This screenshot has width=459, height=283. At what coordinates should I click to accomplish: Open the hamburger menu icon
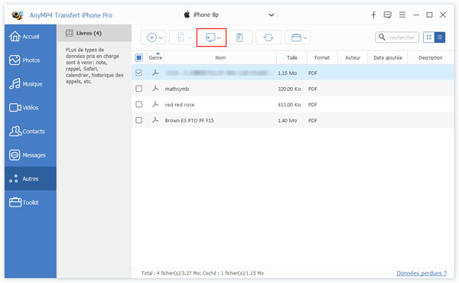point(402,15)
